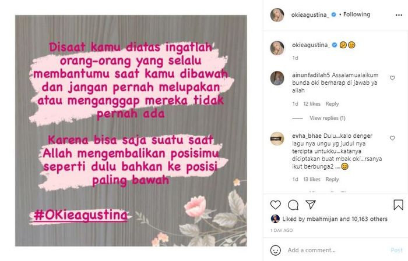
Task: Click in the Add a comment field
Action: click(336, 251)
